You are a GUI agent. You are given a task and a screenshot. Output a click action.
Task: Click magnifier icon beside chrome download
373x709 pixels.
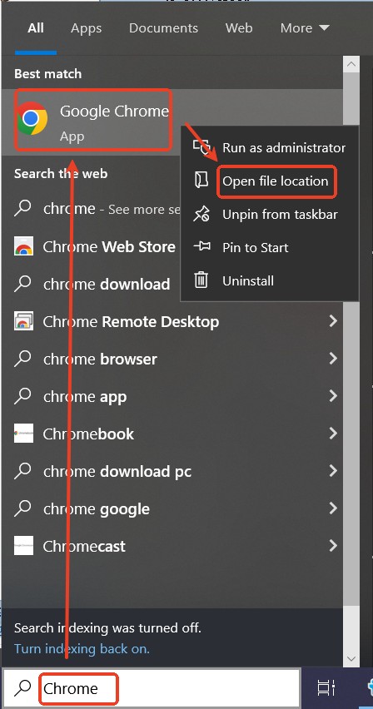pyautogui.click(x=22, y=284)
